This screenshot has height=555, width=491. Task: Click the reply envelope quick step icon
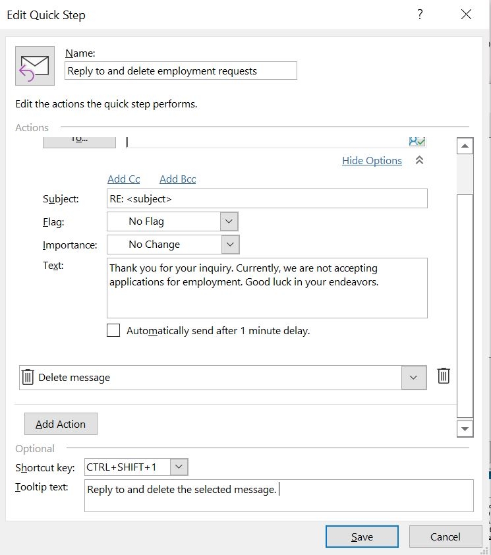coord(35,66)
